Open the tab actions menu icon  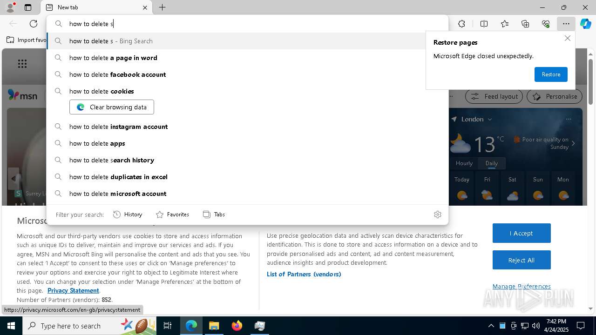coord(28,7)
